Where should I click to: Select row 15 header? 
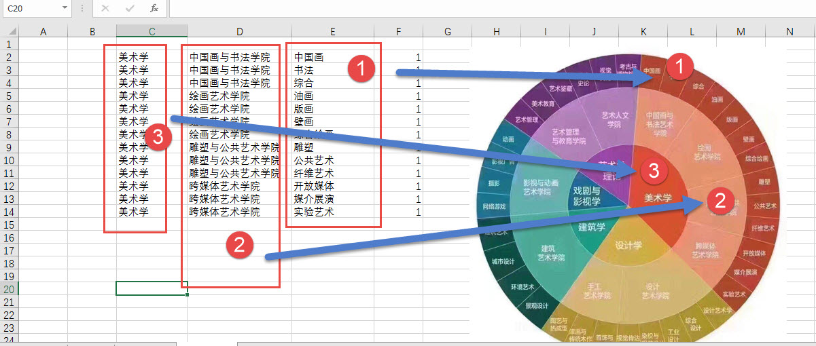tap(10, 225)
